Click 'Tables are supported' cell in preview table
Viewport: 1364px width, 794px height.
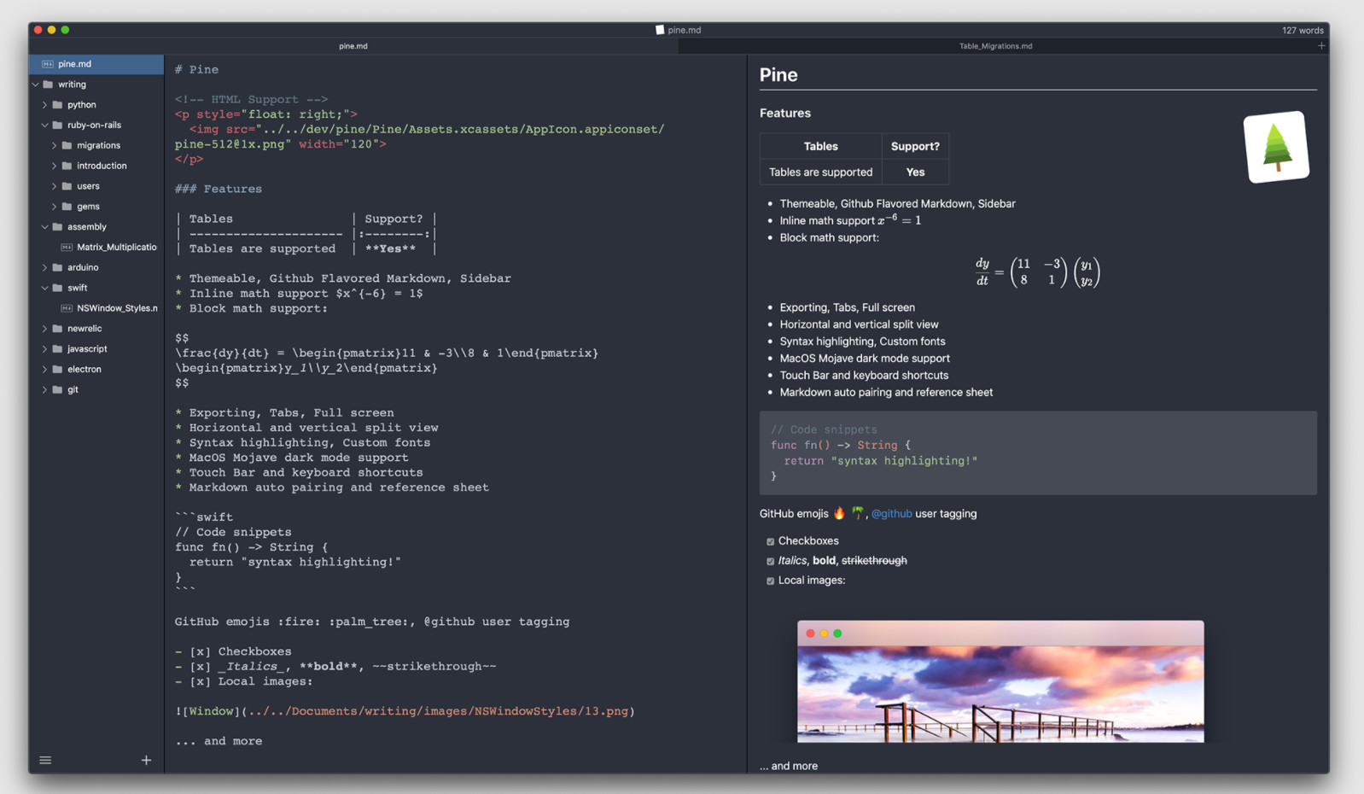pyautogui.click(x=820, y=172)
